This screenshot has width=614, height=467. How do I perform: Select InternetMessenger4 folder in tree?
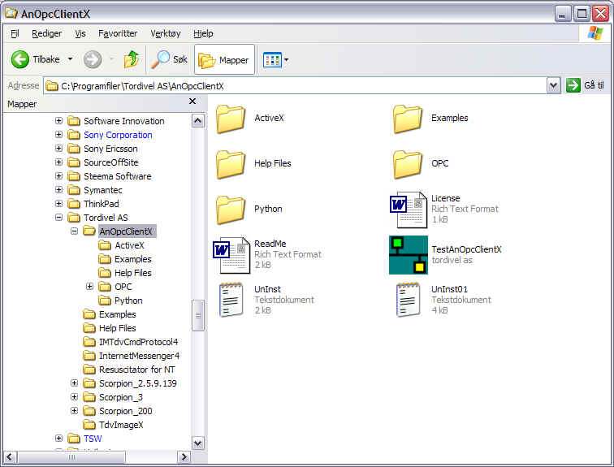[x=139, y=356]
